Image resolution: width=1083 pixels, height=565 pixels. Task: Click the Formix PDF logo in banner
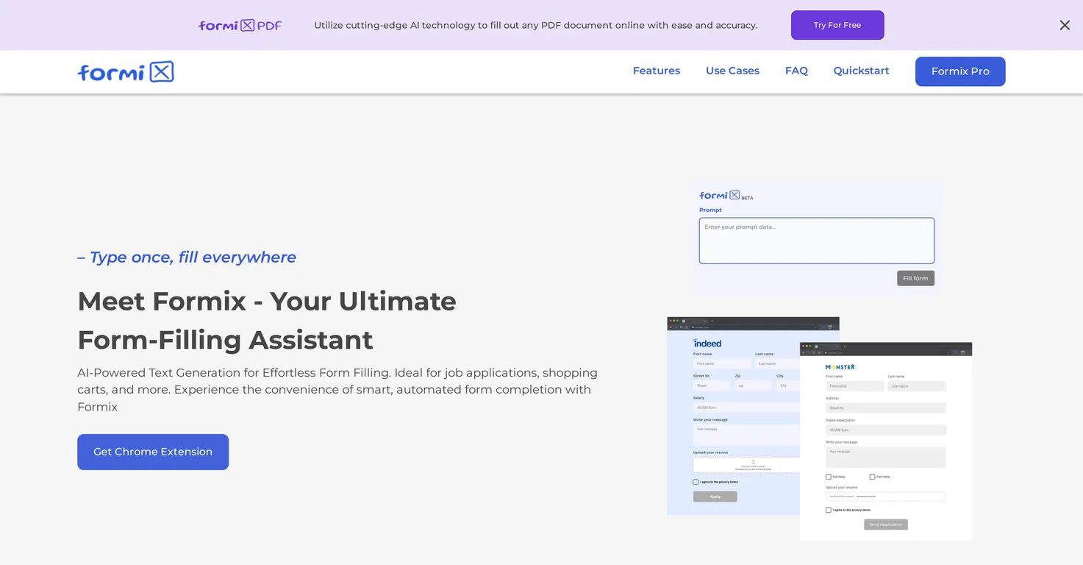(x=240, y=25)
